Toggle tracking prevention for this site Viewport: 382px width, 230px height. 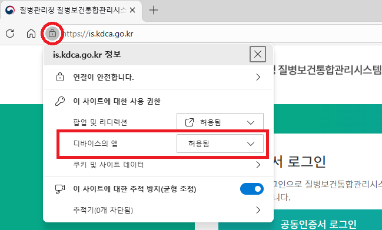(x=252, y=189)
